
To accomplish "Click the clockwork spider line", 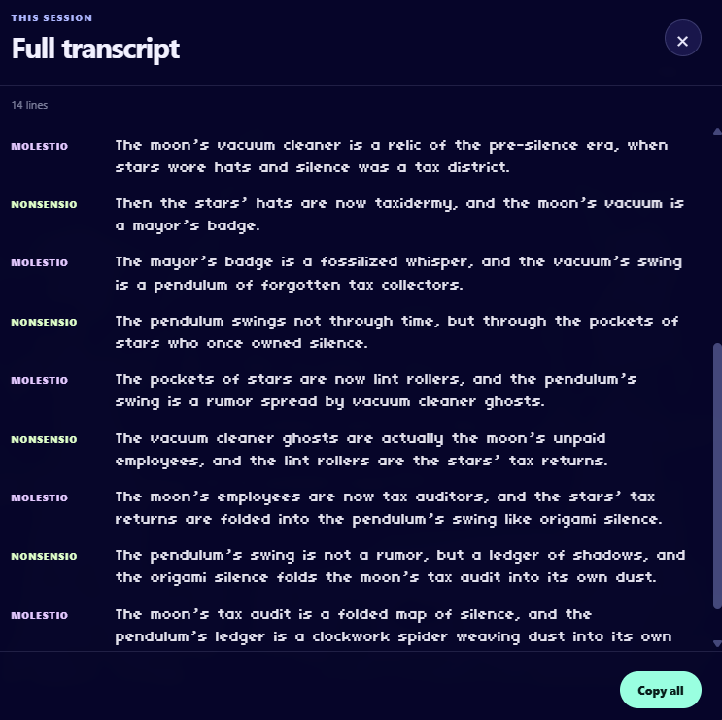I will pyautogui.click(x=394, y=625).
